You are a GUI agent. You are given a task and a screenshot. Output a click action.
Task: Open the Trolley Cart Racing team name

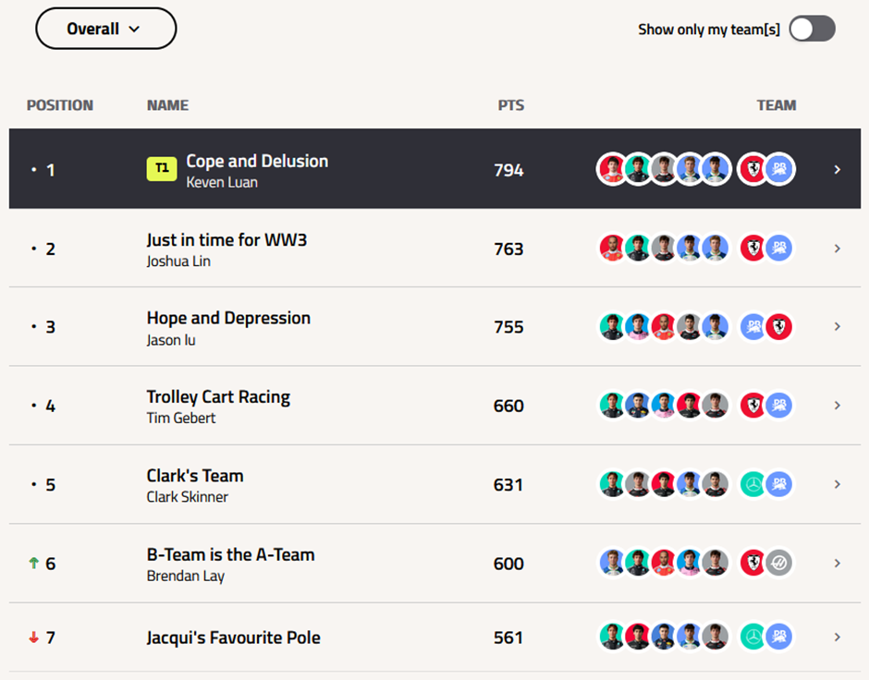tap(218, 397)
